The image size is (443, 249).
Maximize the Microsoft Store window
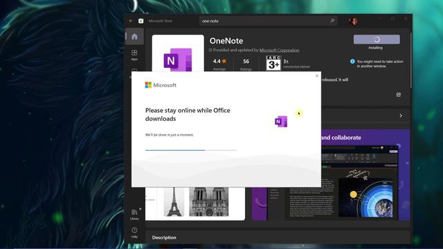[392, 19]
